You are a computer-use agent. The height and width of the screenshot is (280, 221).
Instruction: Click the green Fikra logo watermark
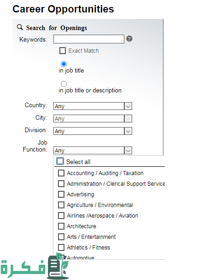coord(35,267)
